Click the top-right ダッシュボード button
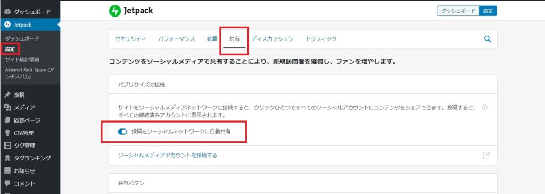 pyautogui.click(x=458, y=11)
